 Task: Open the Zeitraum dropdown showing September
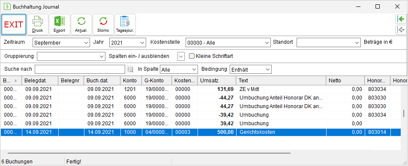61,43
